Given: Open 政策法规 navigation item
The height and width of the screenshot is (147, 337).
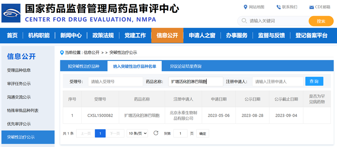Looking at the screenshot, I should (103, 35).
